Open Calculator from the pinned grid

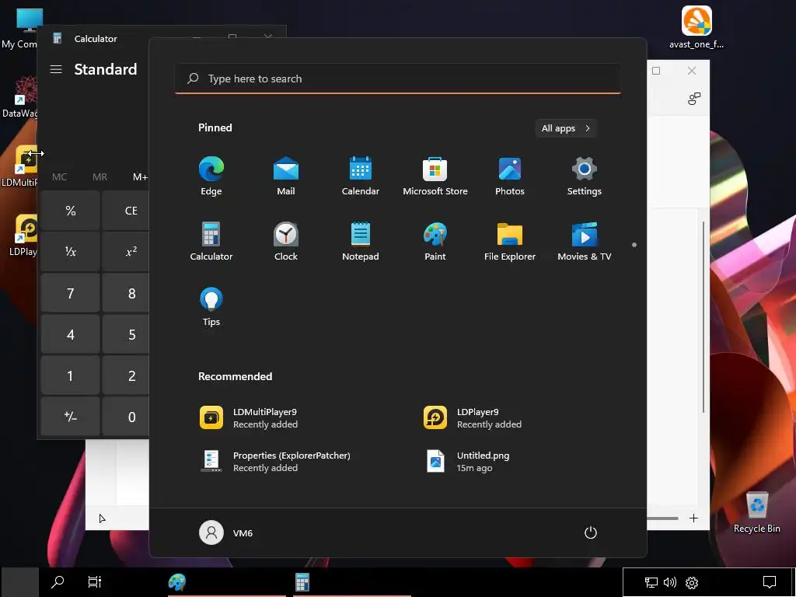(x=211, y=241)
